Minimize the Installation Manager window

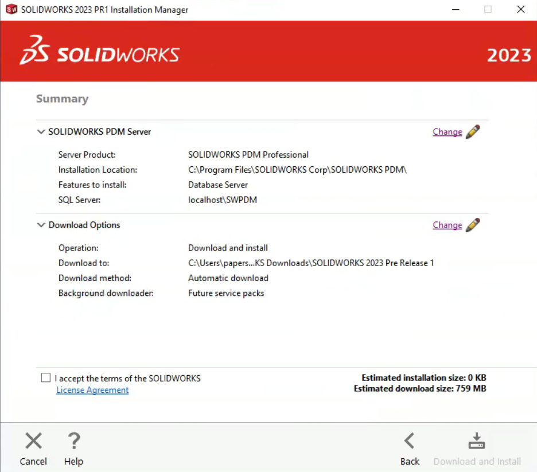(x=456, y=10)
